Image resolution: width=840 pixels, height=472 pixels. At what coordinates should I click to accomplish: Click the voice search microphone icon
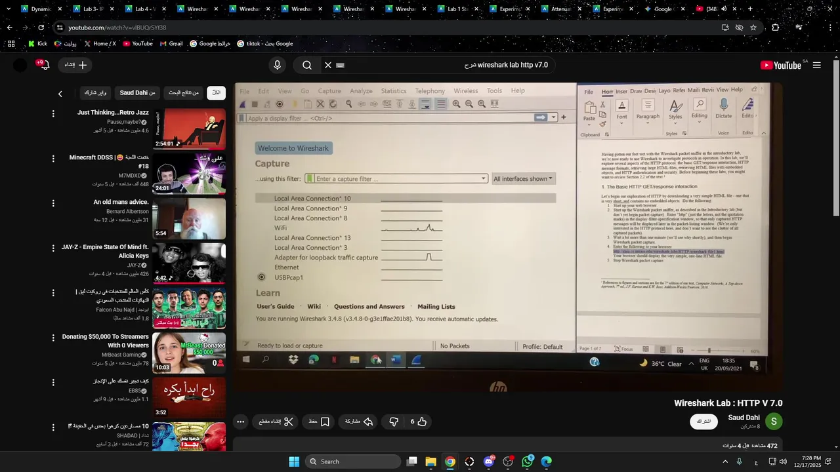277,65
